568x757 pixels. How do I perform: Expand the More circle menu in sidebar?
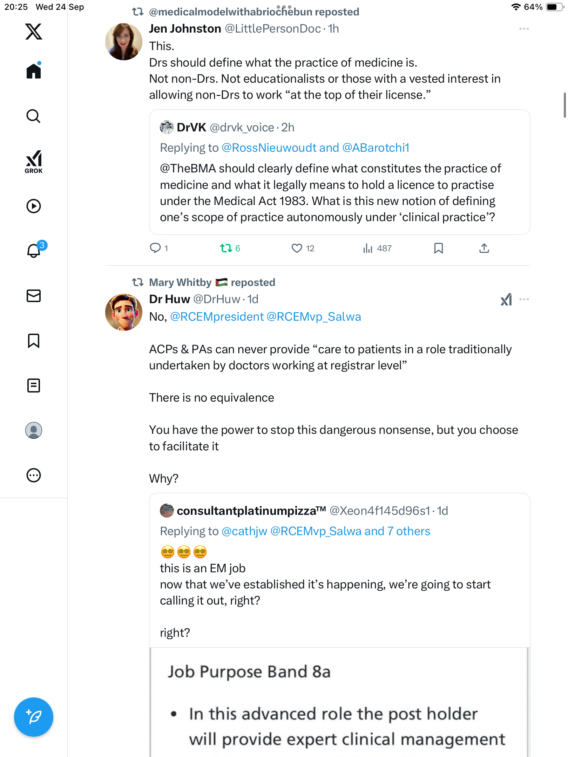(x=34, y=475)
